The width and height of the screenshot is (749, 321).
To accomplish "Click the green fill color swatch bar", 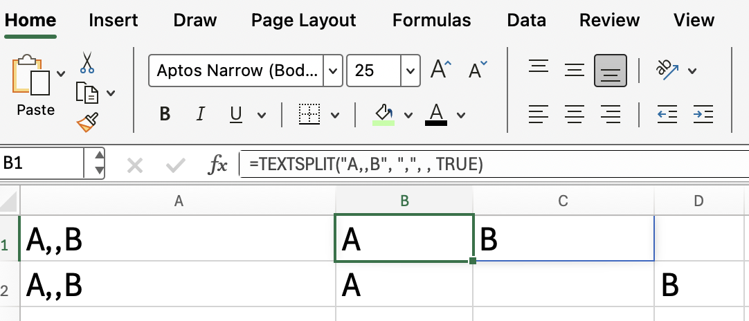I will tap(383, 123).
